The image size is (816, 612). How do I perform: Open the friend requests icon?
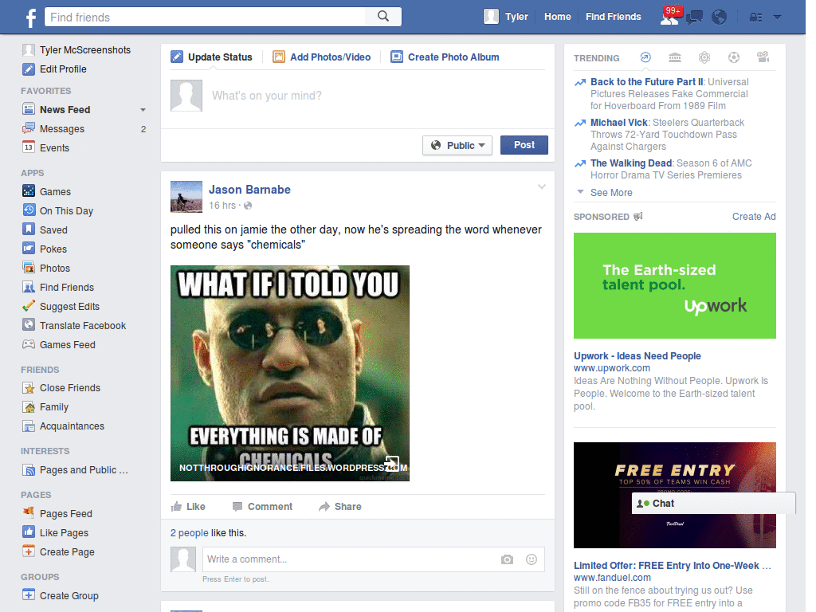click(669, 18)
